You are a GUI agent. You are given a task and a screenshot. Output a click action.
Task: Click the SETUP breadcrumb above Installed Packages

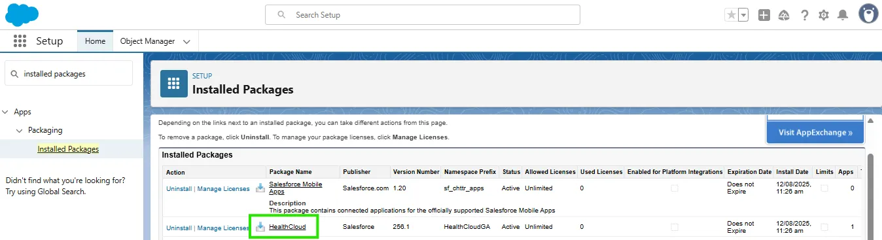pos(202,76)
